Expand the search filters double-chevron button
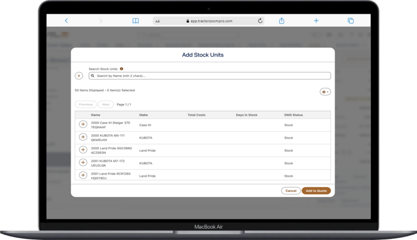The image size is (417, 240). [79, 76]
